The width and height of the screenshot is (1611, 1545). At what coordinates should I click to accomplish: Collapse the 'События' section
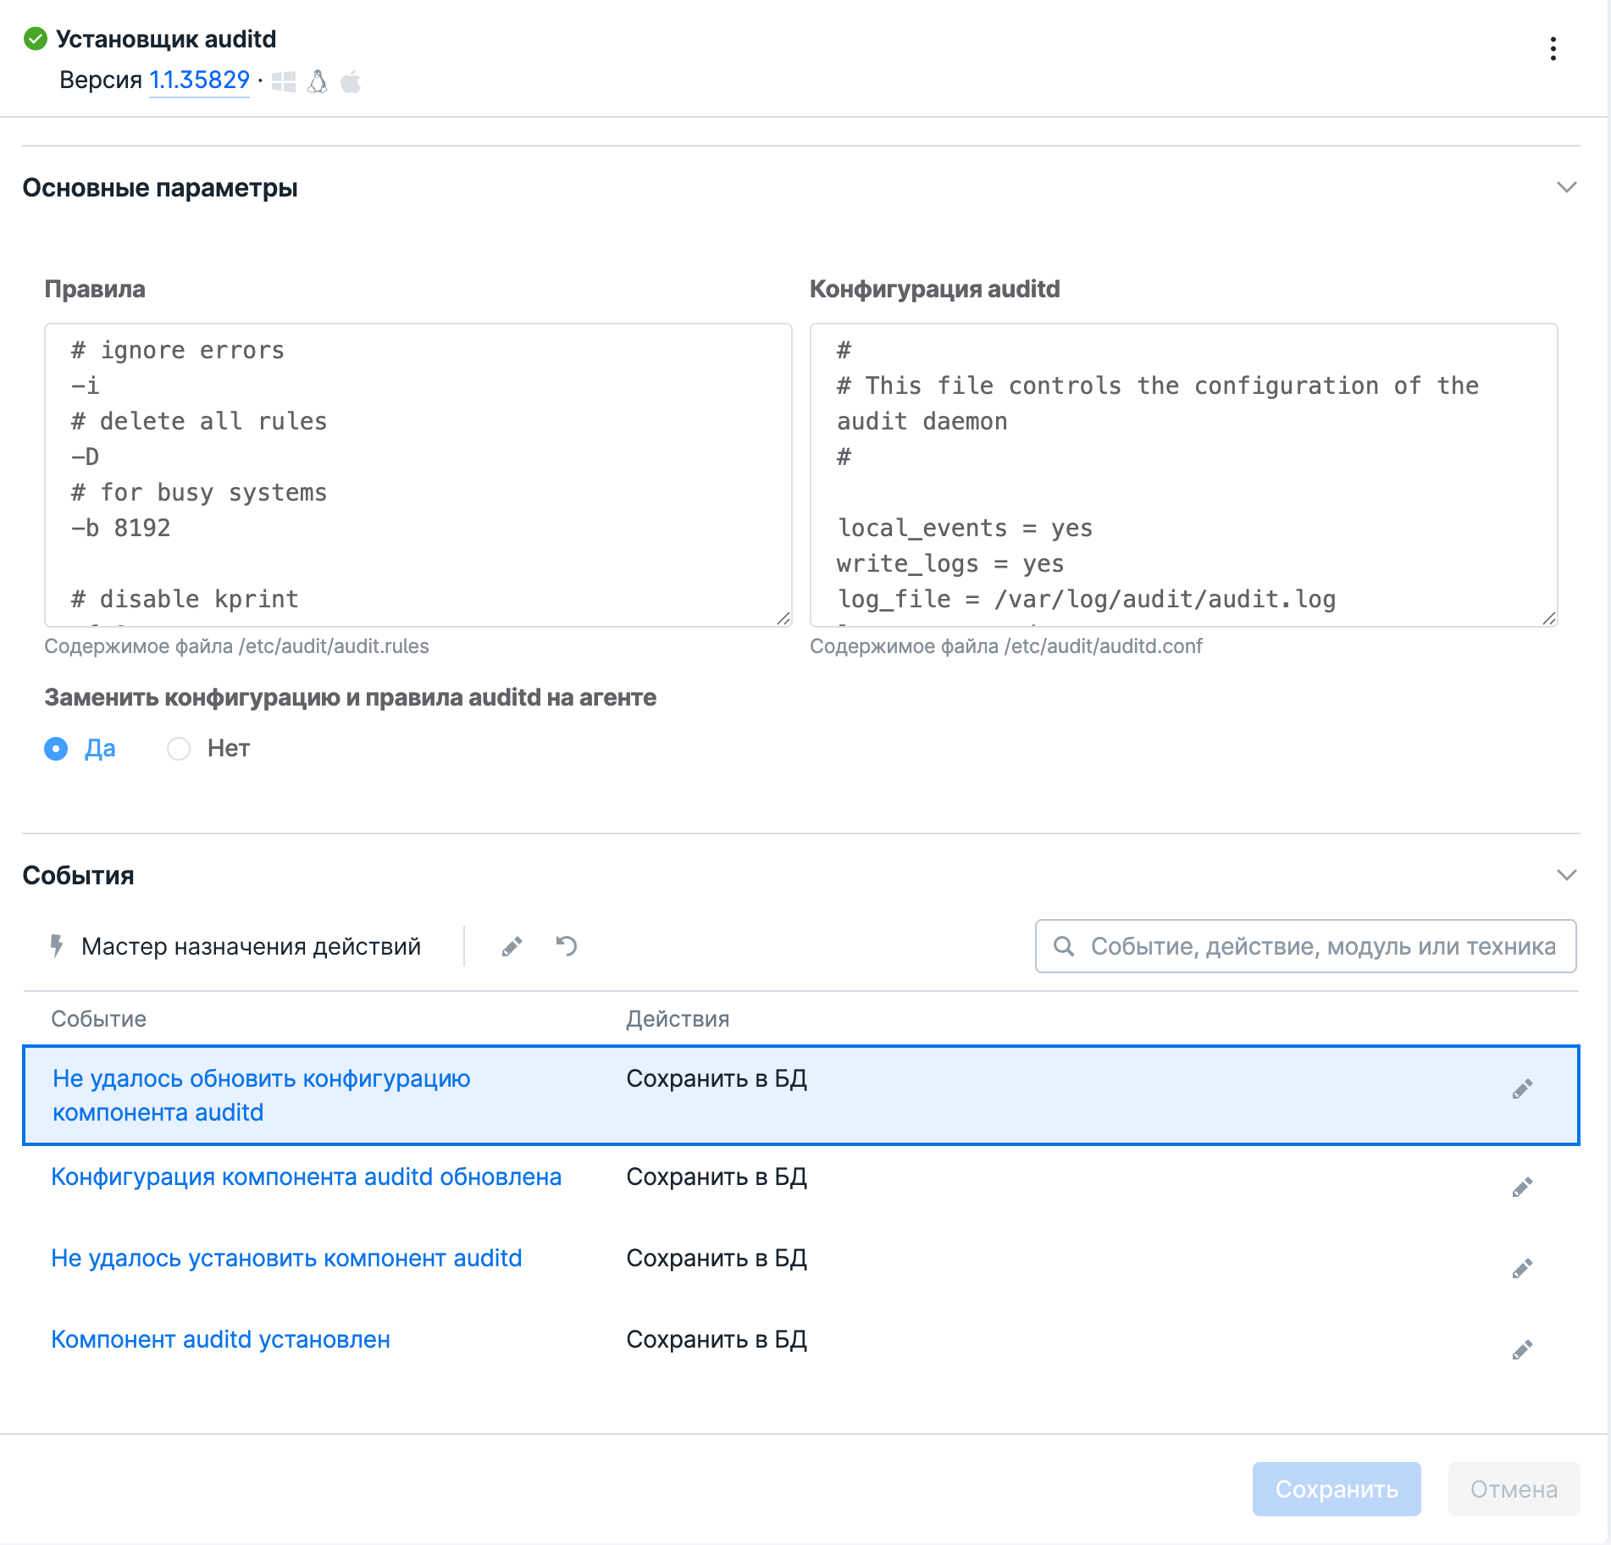tap(1566, 875)
